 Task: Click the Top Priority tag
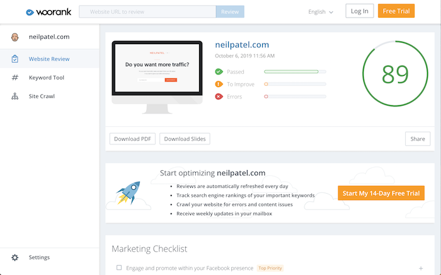tap(270, 268)
